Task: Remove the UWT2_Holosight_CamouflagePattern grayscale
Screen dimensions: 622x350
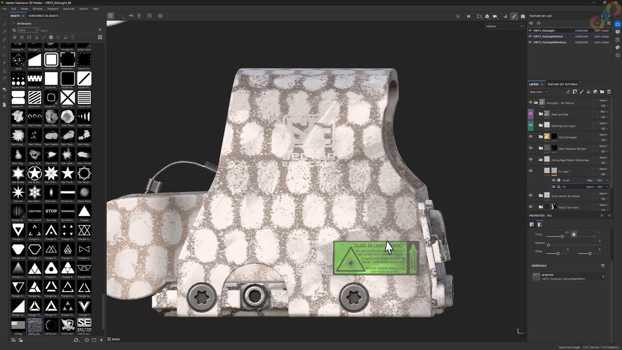Action: [x=603, y=277]
